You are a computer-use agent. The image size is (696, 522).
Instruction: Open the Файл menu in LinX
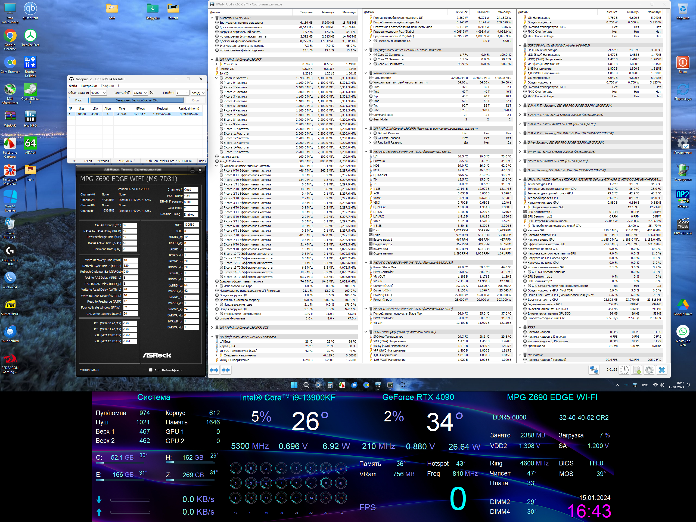(73, 86)
